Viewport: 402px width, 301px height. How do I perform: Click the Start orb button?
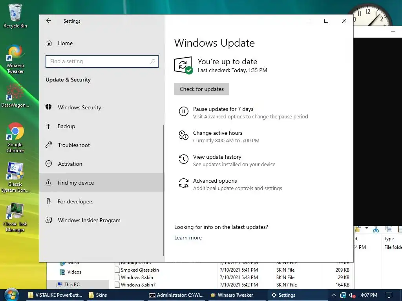pos(11,295)
